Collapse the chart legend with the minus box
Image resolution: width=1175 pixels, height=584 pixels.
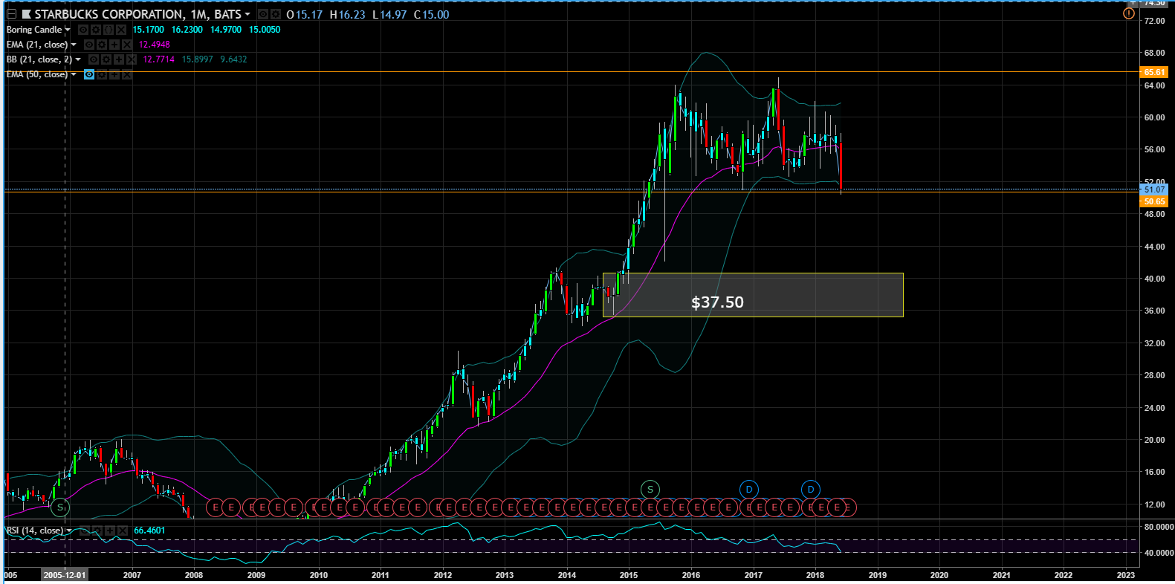(x=12, y=14)
